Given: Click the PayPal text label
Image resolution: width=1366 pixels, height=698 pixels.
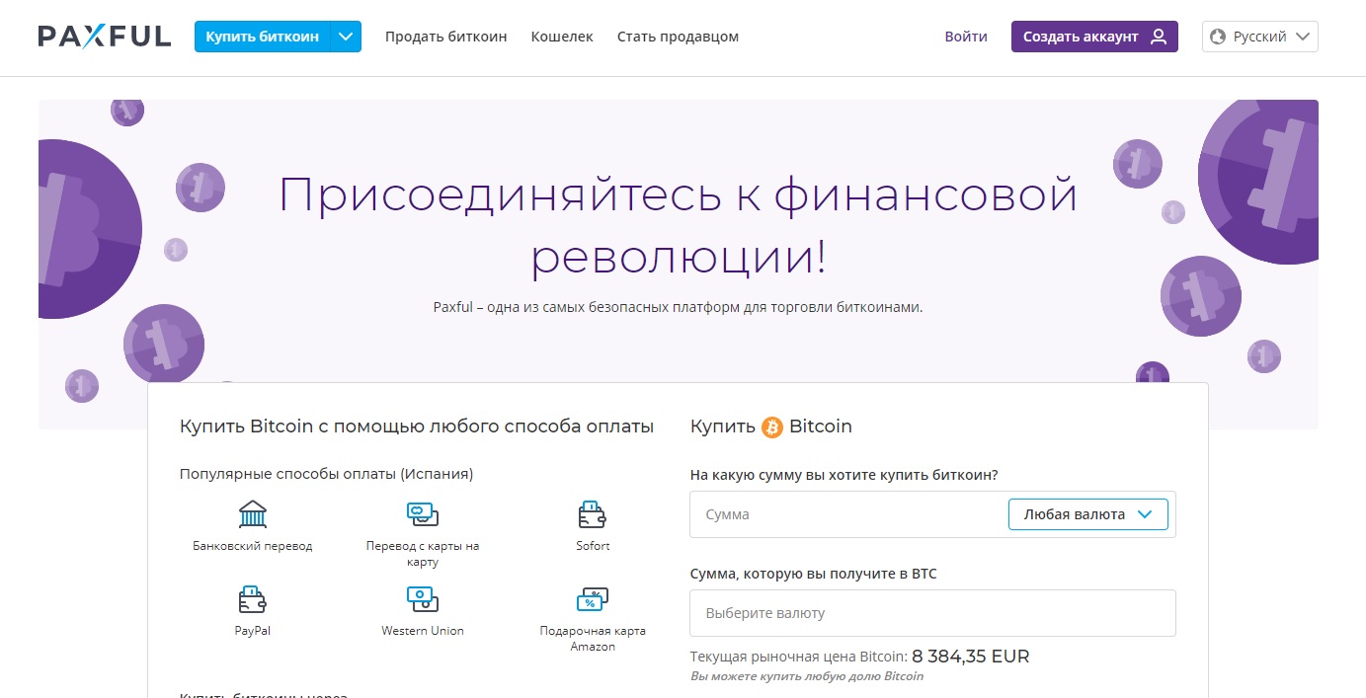Looking at the screenshot, I should [253, 631].
